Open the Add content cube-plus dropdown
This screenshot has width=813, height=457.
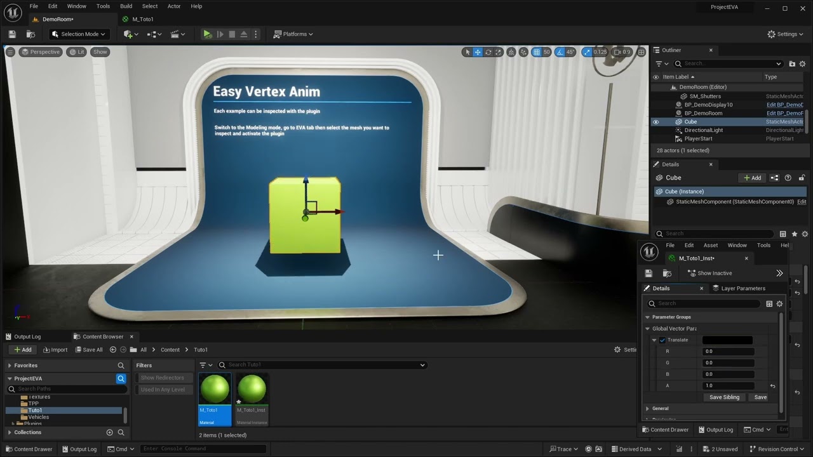pyautogui.click(x=131, y=34)
